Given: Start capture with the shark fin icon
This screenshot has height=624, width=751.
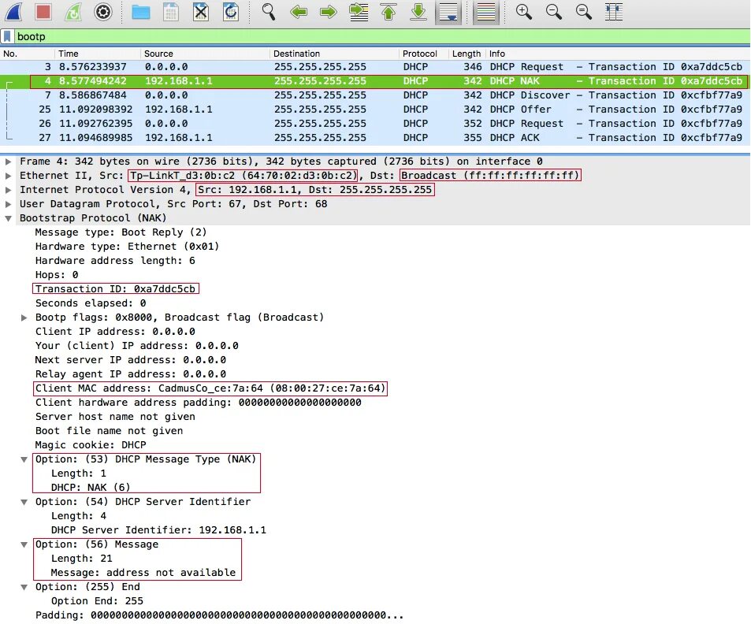Looking at the screenshot, I should pos(13,12).
